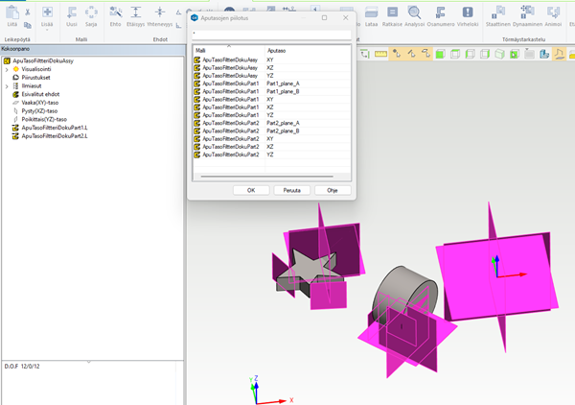Expand the Visualisointi tree node
Viewport: 575px width, 405px height.
tap(6, 69)
